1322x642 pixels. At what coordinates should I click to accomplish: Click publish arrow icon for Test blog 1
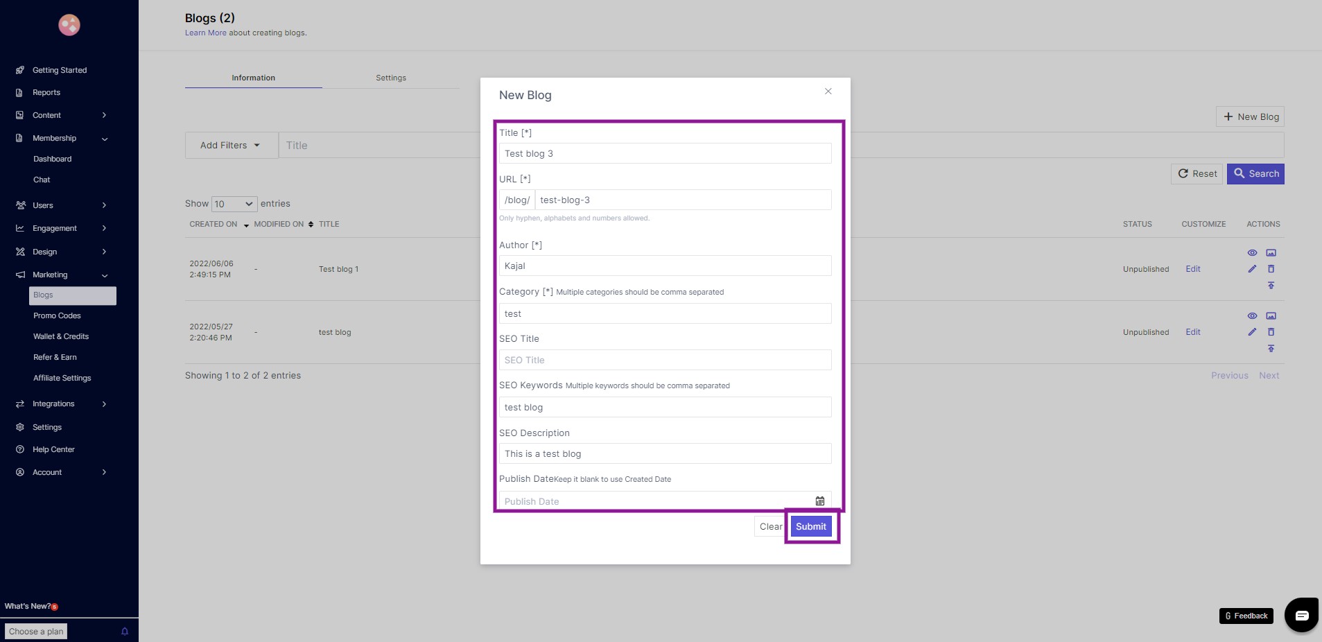(x=1271, y=286)
